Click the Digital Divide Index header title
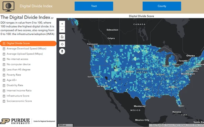Screen dimensions: 204x127 point(36,6)
